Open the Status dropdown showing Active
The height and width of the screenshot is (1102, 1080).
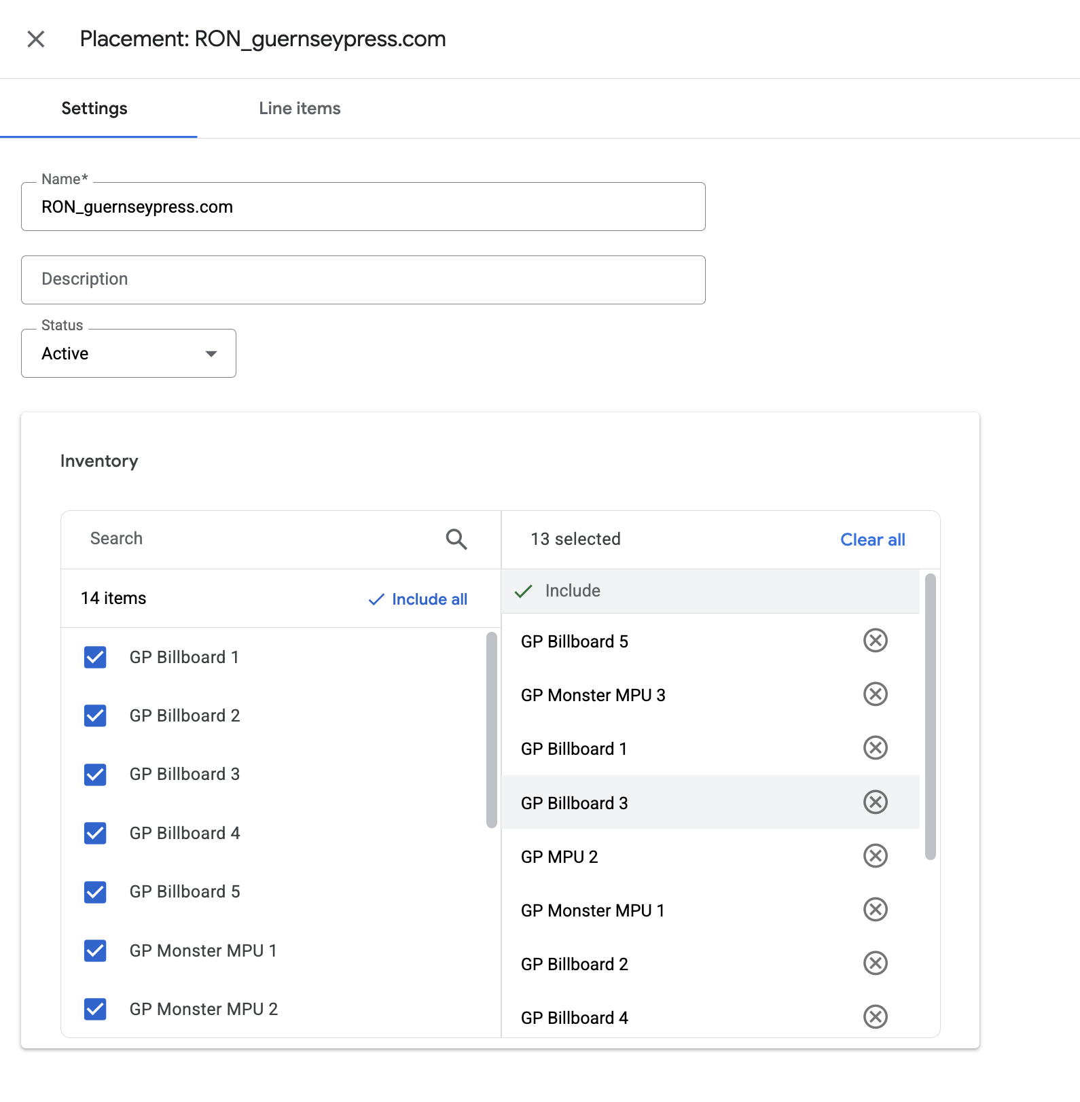point(128,353)
